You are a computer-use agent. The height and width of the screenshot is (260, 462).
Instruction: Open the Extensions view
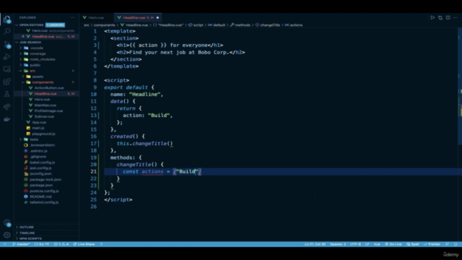click(6, 82)
